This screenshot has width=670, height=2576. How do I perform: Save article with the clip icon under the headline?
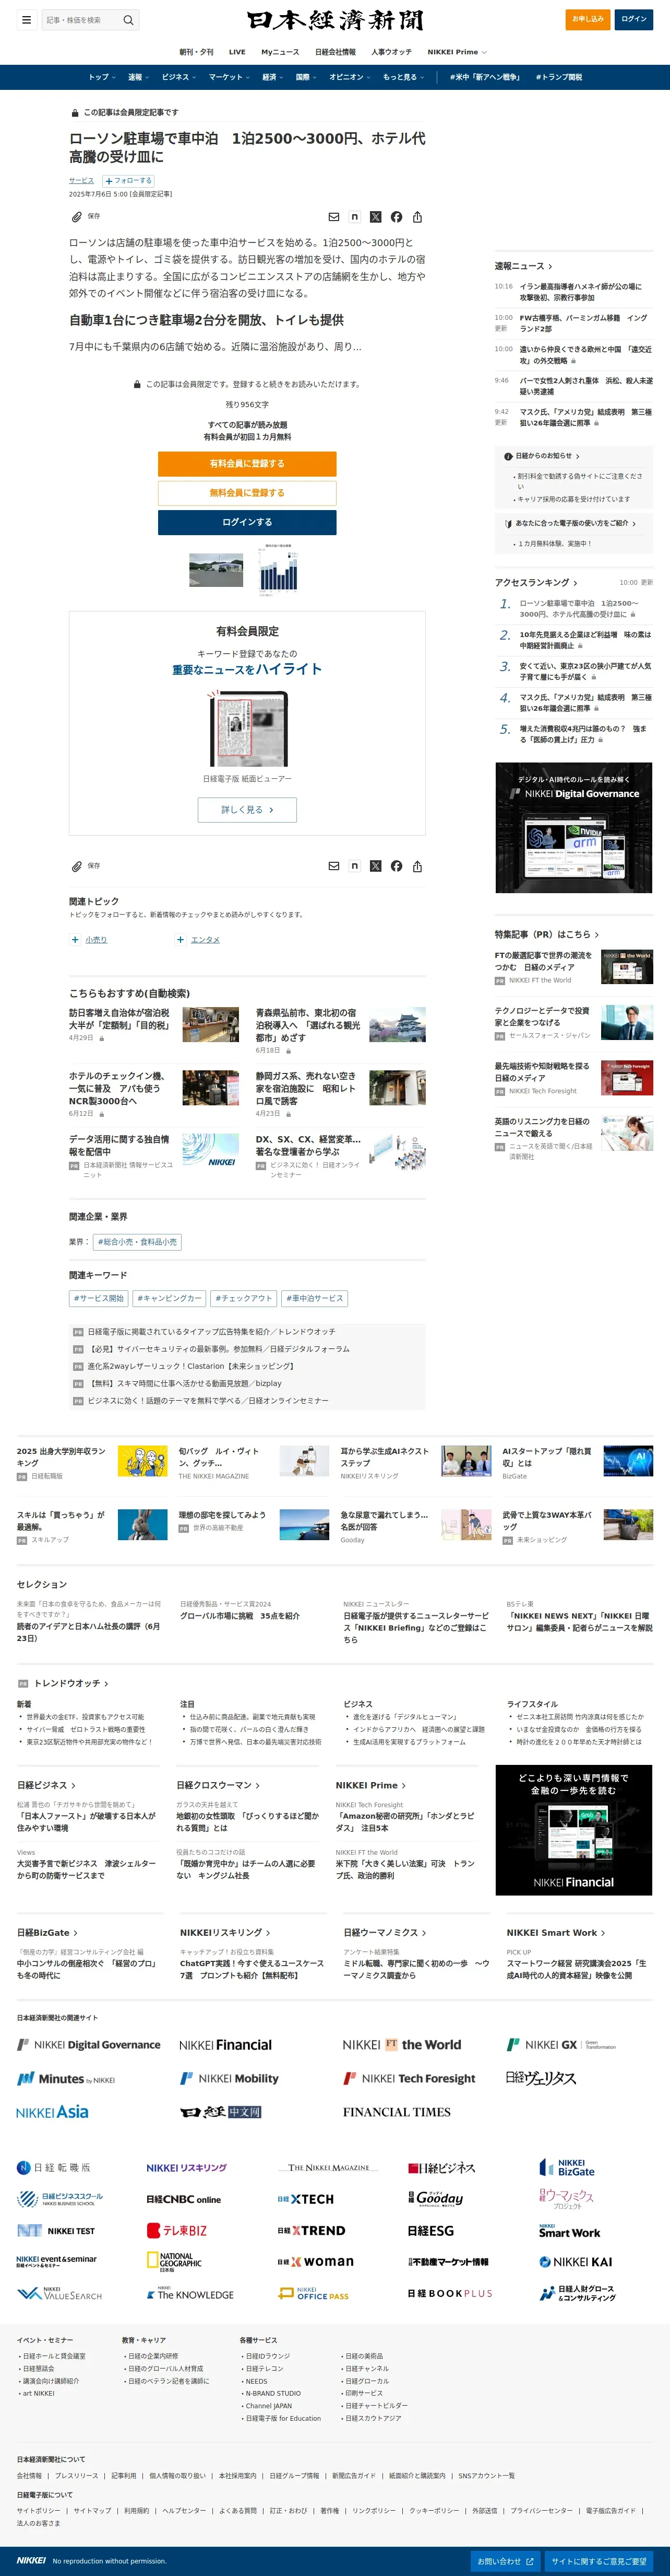point(77,216)
